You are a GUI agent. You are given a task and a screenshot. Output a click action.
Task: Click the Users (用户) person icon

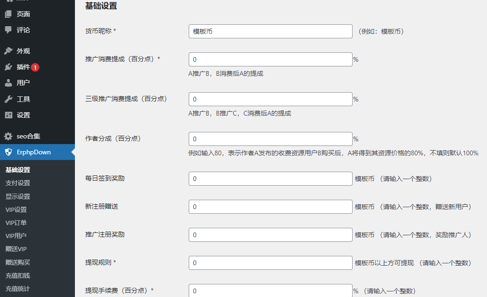8,83
